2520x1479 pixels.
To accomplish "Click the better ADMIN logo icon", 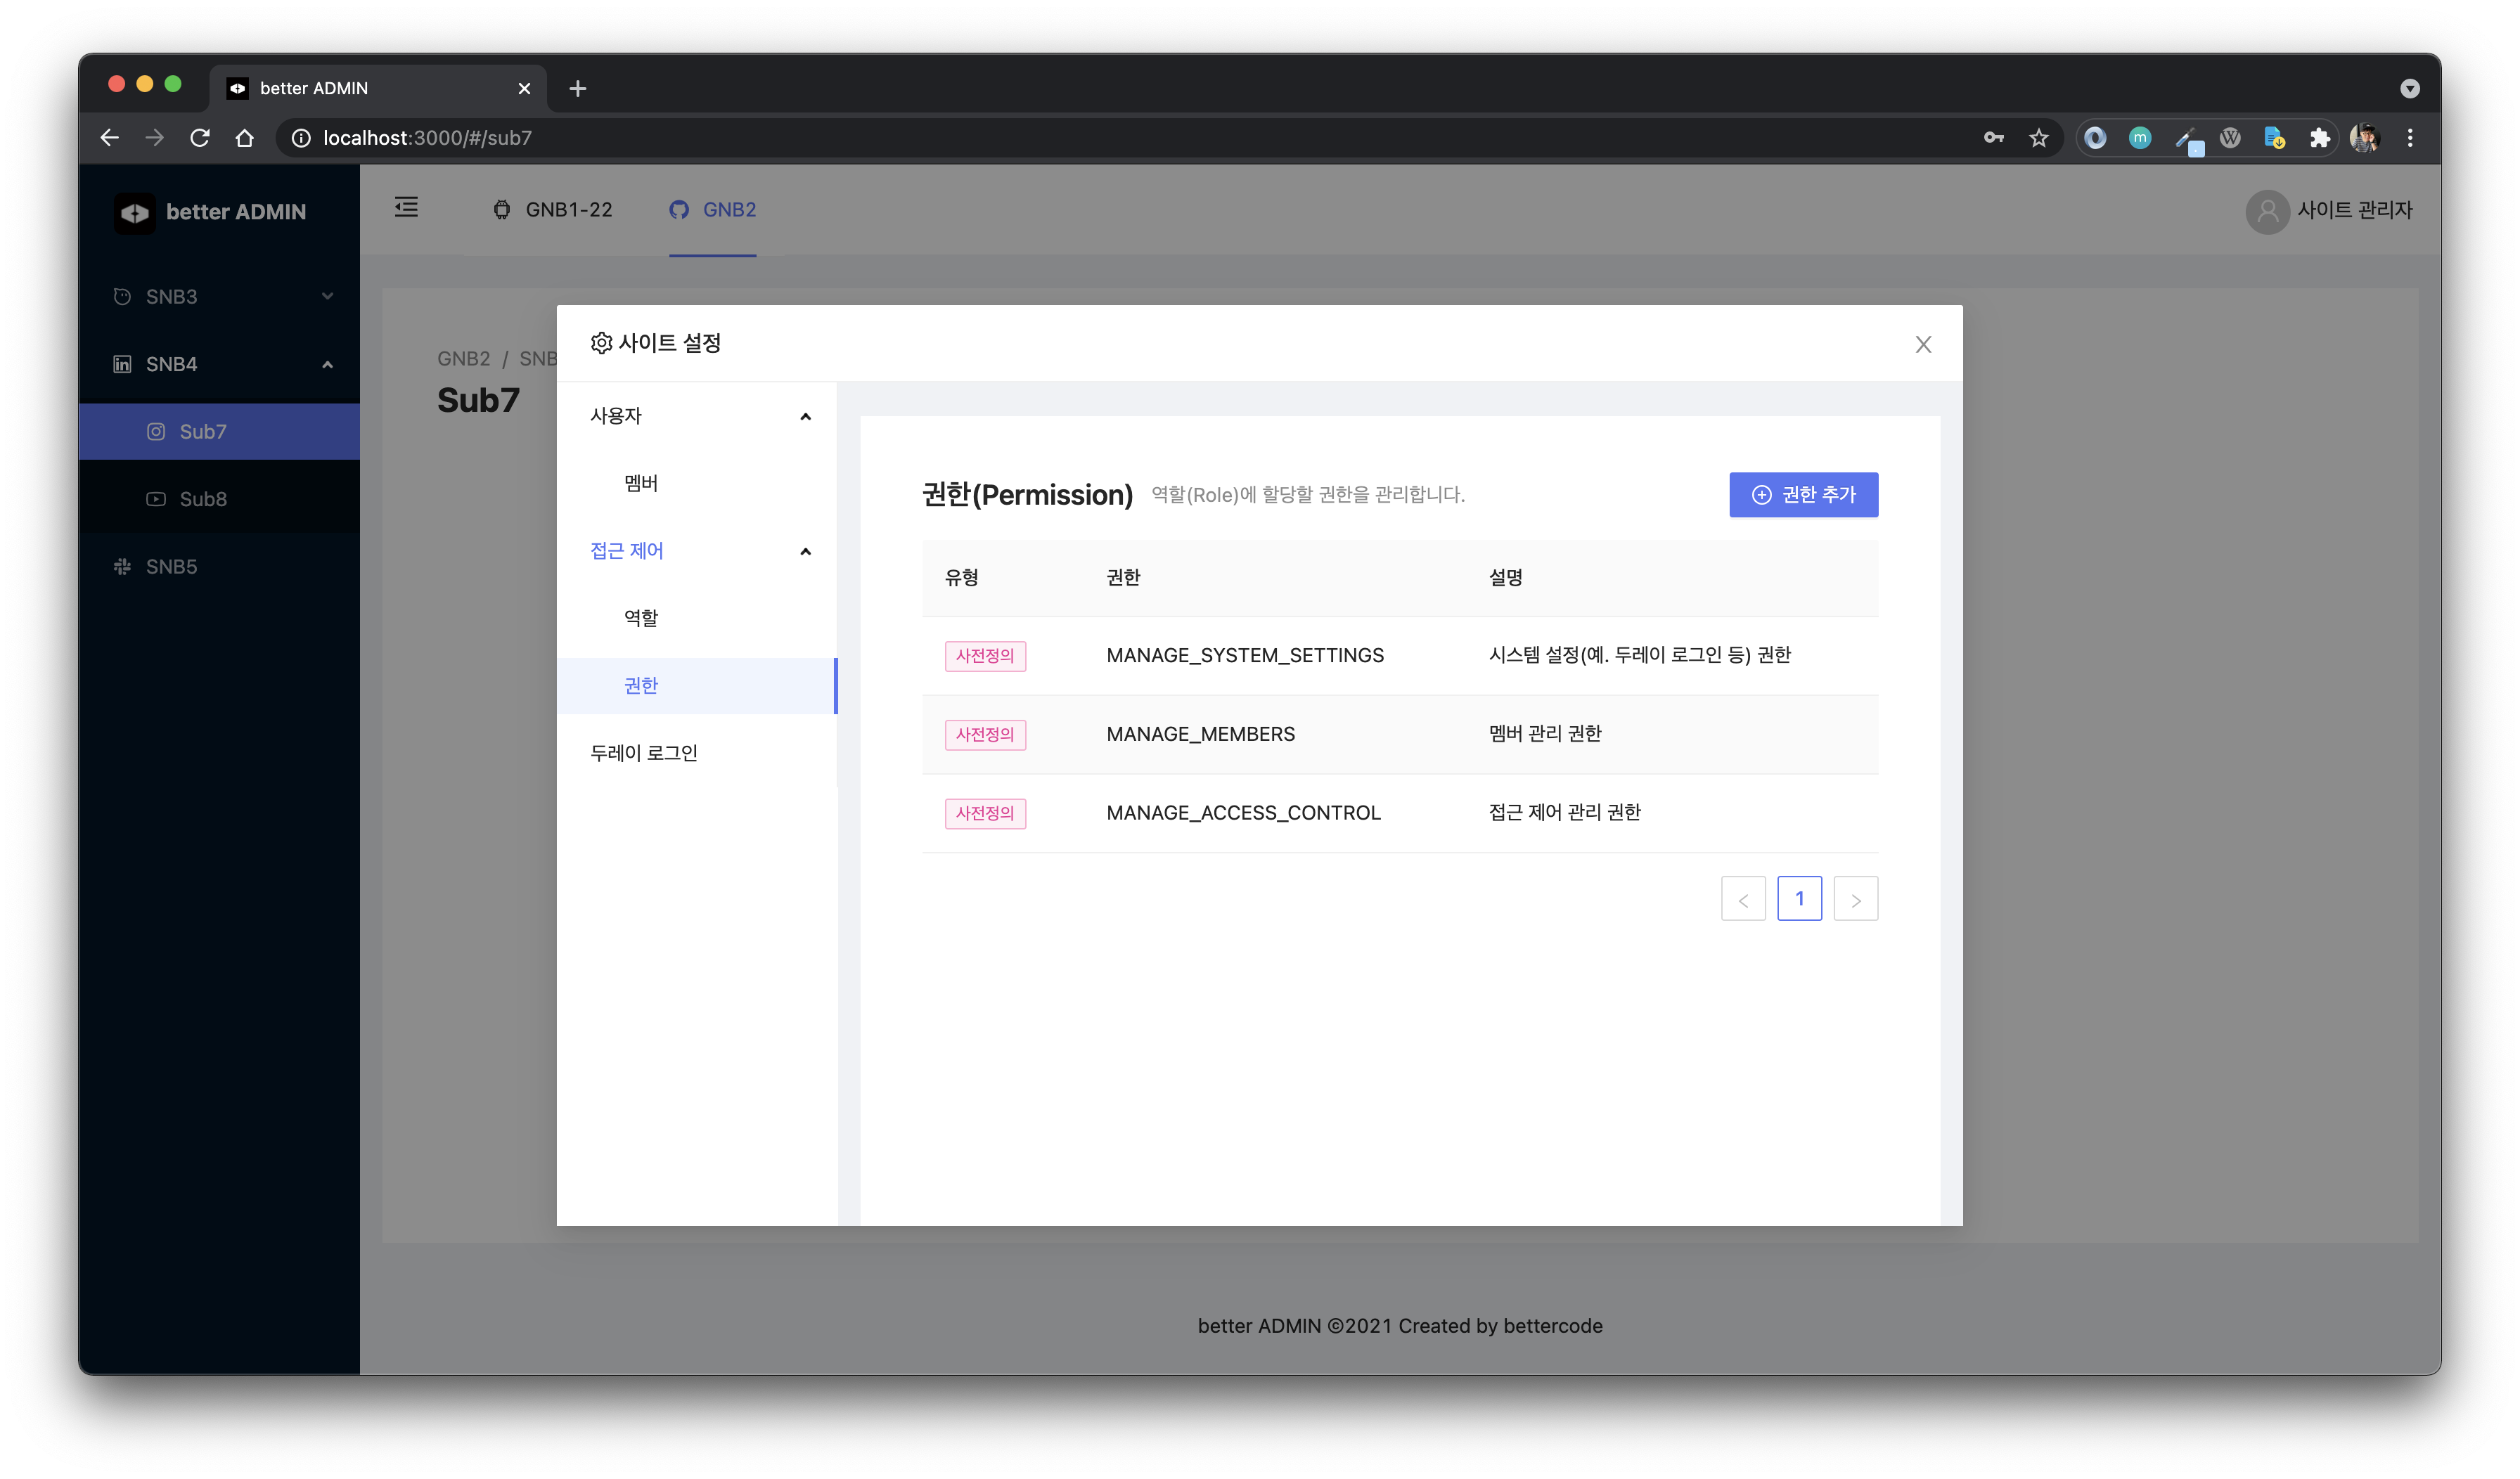I will pos(136,212).
